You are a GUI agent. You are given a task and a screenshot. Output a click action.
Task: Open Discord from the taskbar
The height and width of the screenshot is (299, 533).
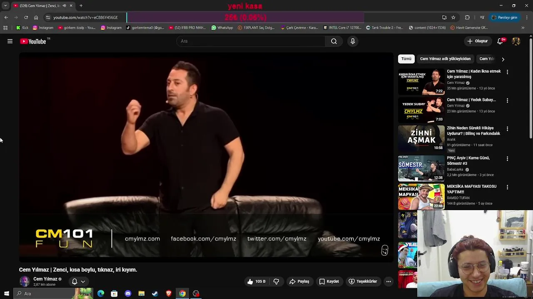[x=128, y=294]
